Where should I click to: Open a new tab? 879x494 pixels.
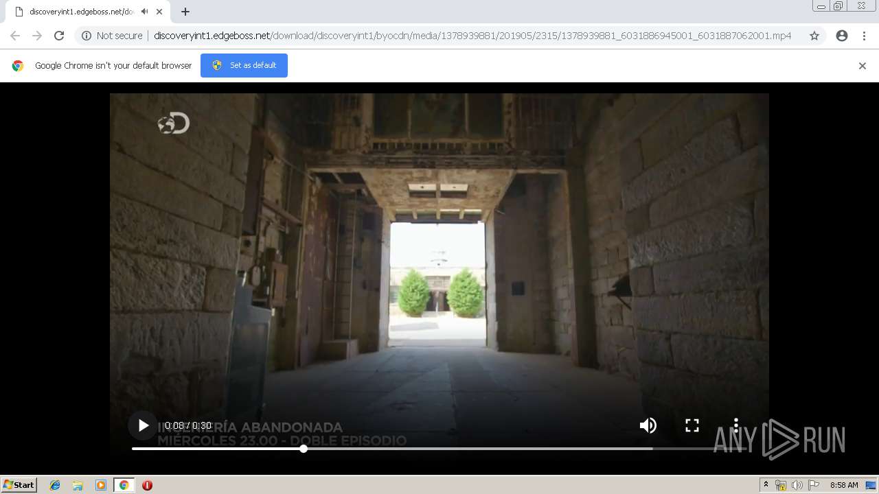tap(185, 12)
